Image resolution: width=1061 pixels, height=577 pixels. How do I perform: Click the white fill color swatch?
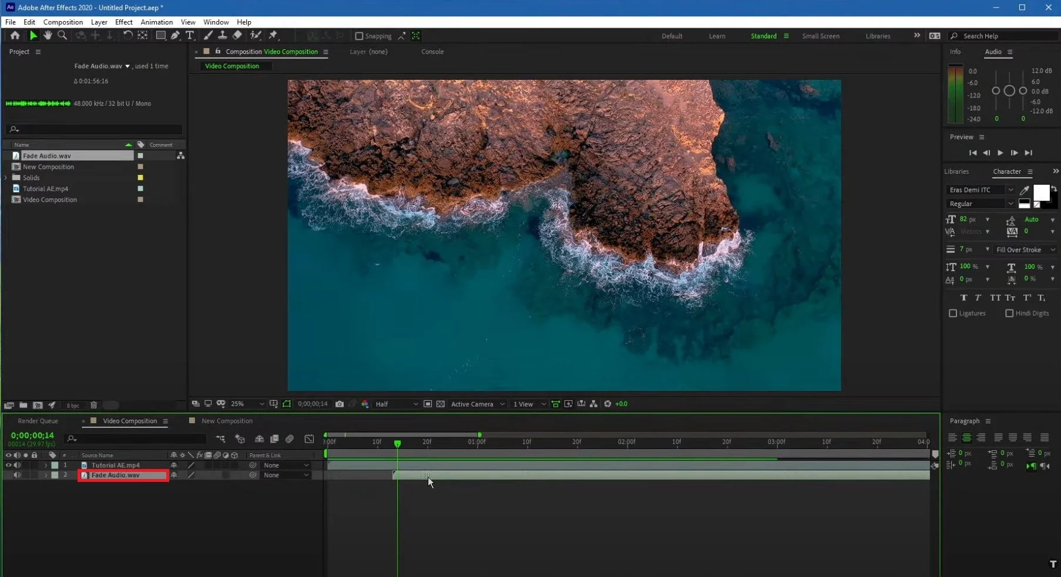pos(1040,193)
